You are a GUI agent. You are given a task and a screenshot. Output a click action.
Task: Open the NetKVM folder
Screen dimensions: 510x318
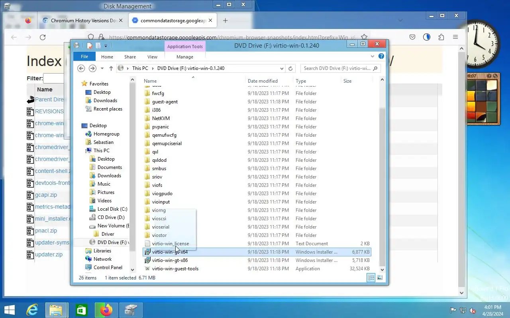pos(161,118)
